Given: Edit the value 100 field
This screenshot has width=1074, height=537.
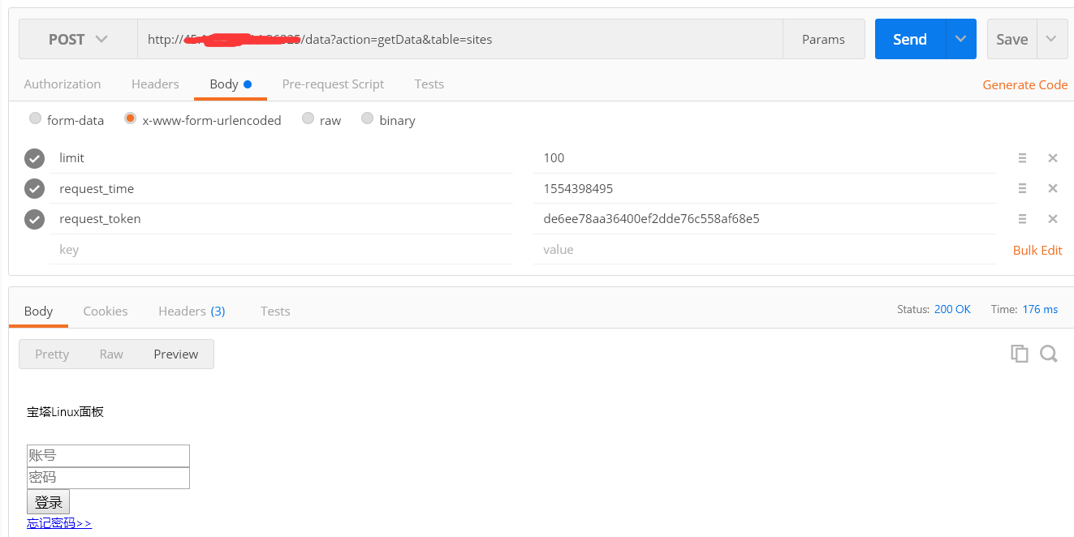Looking at the screenshot, I should (765, 158).
